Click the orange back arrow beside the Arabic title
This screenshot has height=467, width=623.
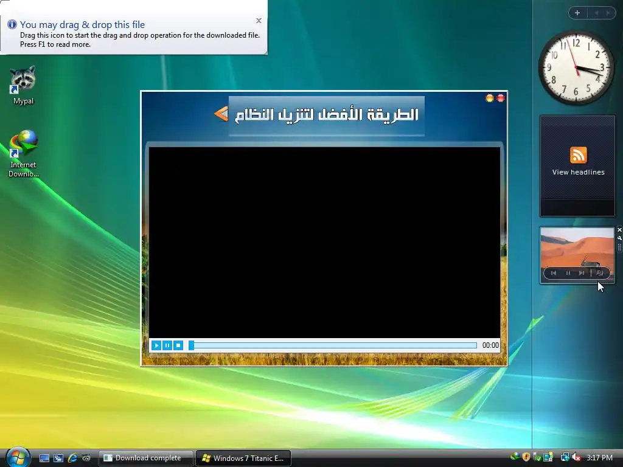pos(221,114)
